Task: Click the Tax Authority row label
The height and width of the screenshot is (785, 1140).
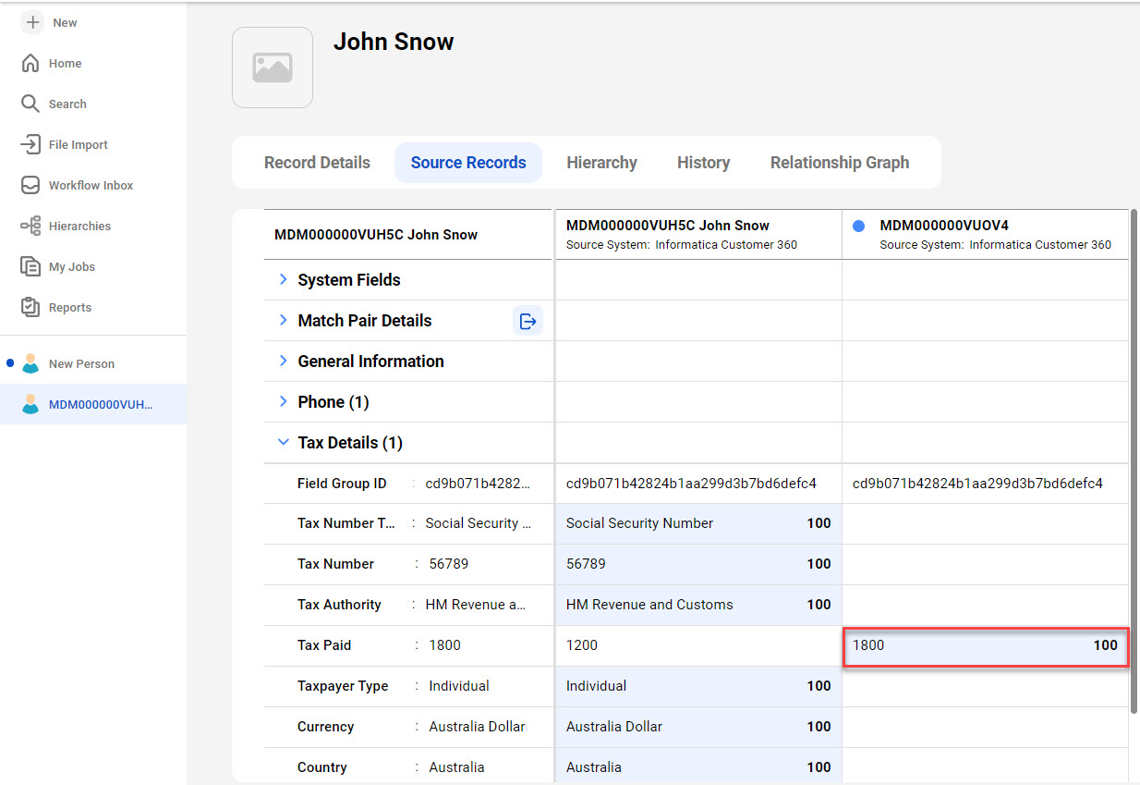Action: click(x=339, y=605)
